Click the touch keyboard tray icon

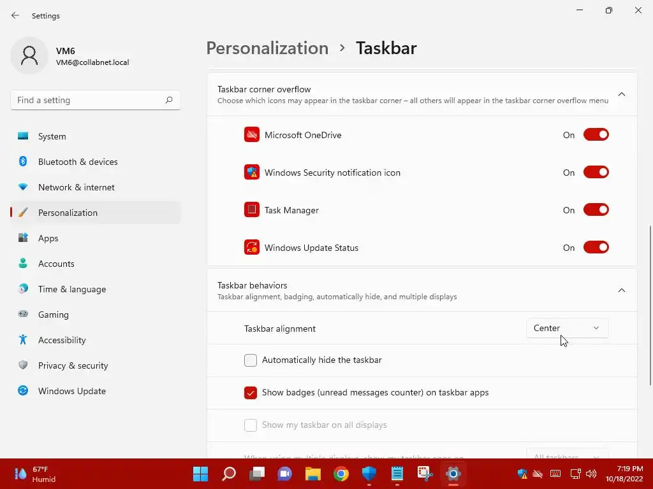coord(555,474)
